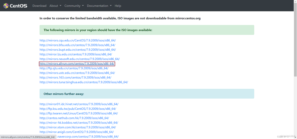Viewport: 297px width, 139px height.
Task: Open the mirrors.neusoft.edu.cn mirror link
Action: coord(80,59)
